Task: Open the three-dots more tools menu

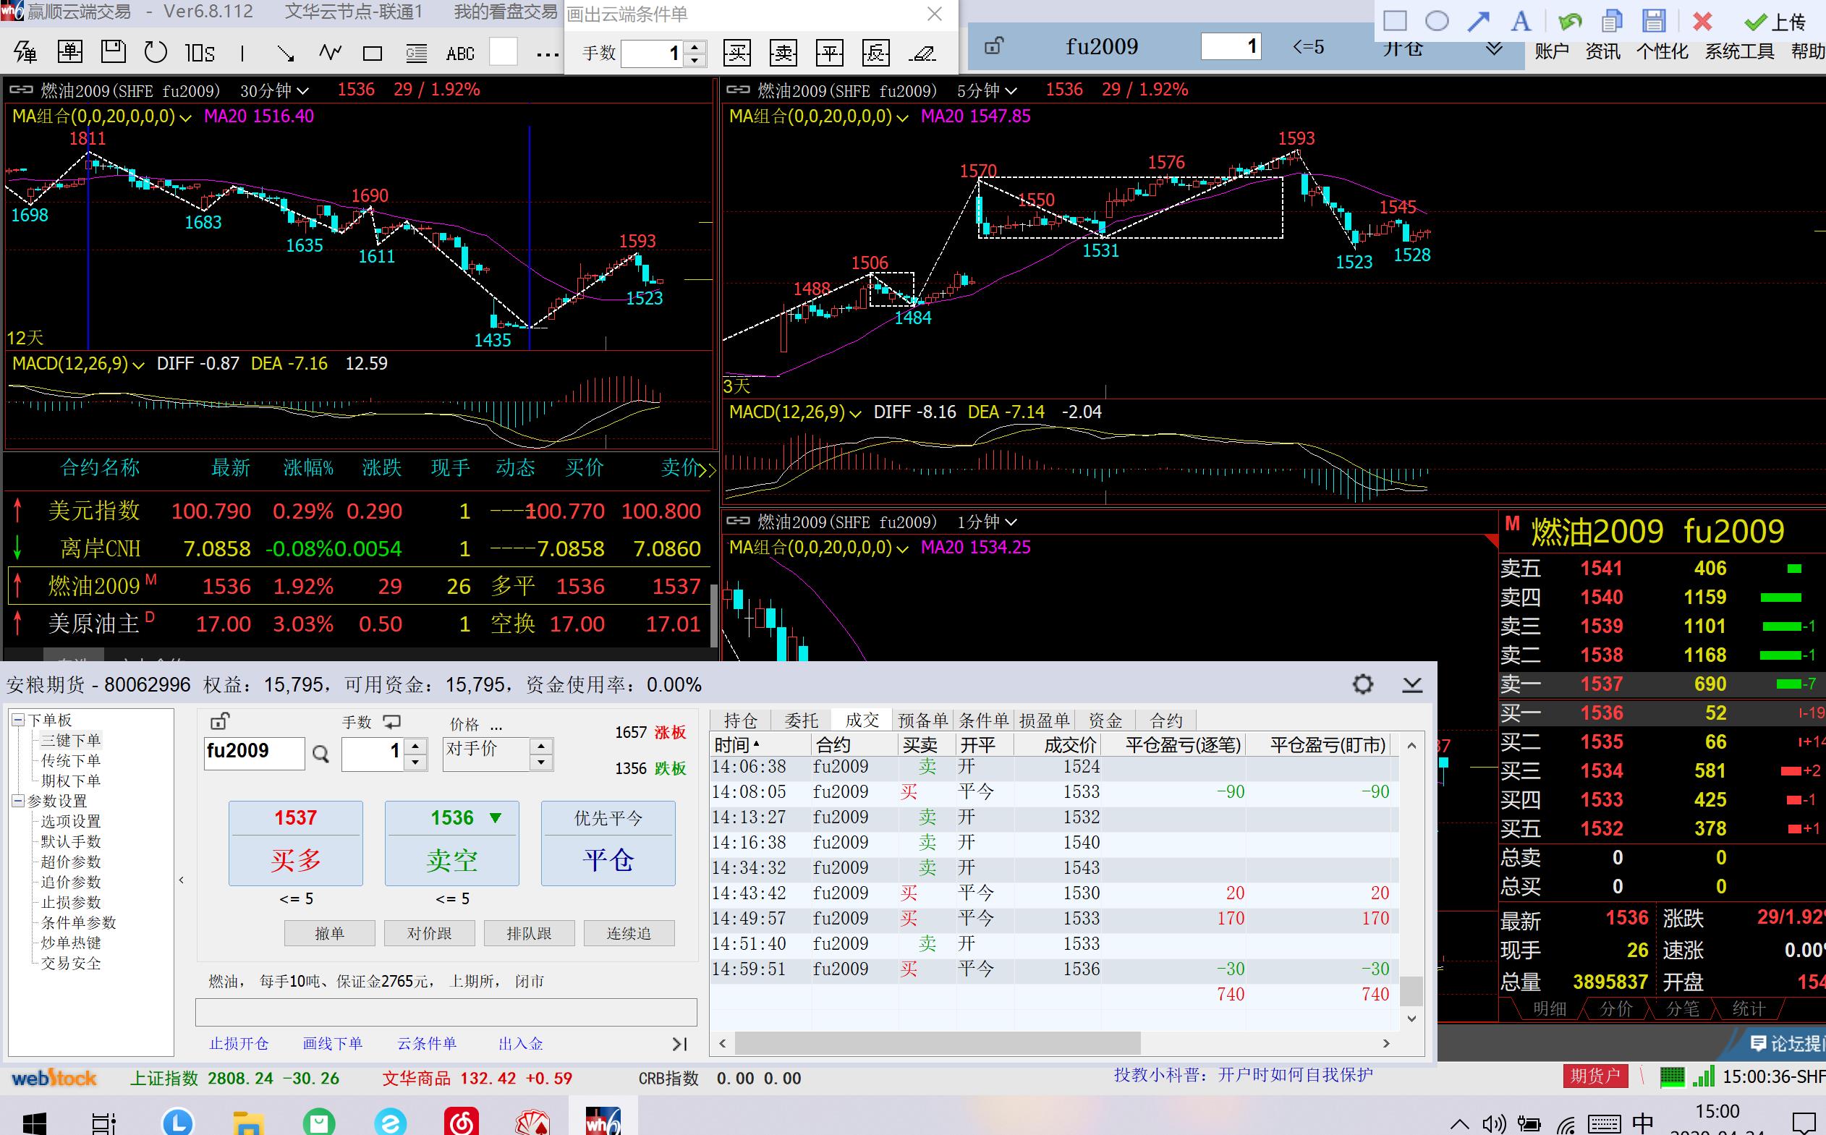Action: pyautogui.click(x=548, y=54)
